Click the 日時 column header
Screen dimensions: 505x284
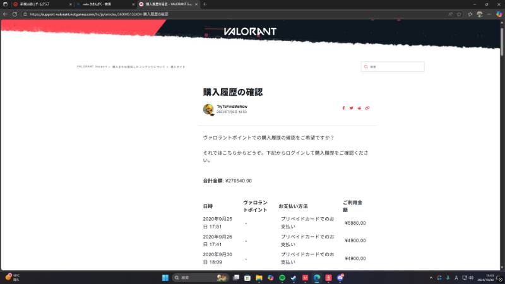[208, 206]
